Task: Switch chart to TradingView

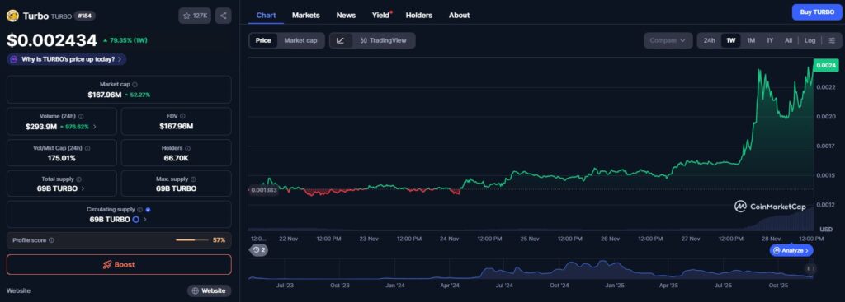Action: coord(383,40)
